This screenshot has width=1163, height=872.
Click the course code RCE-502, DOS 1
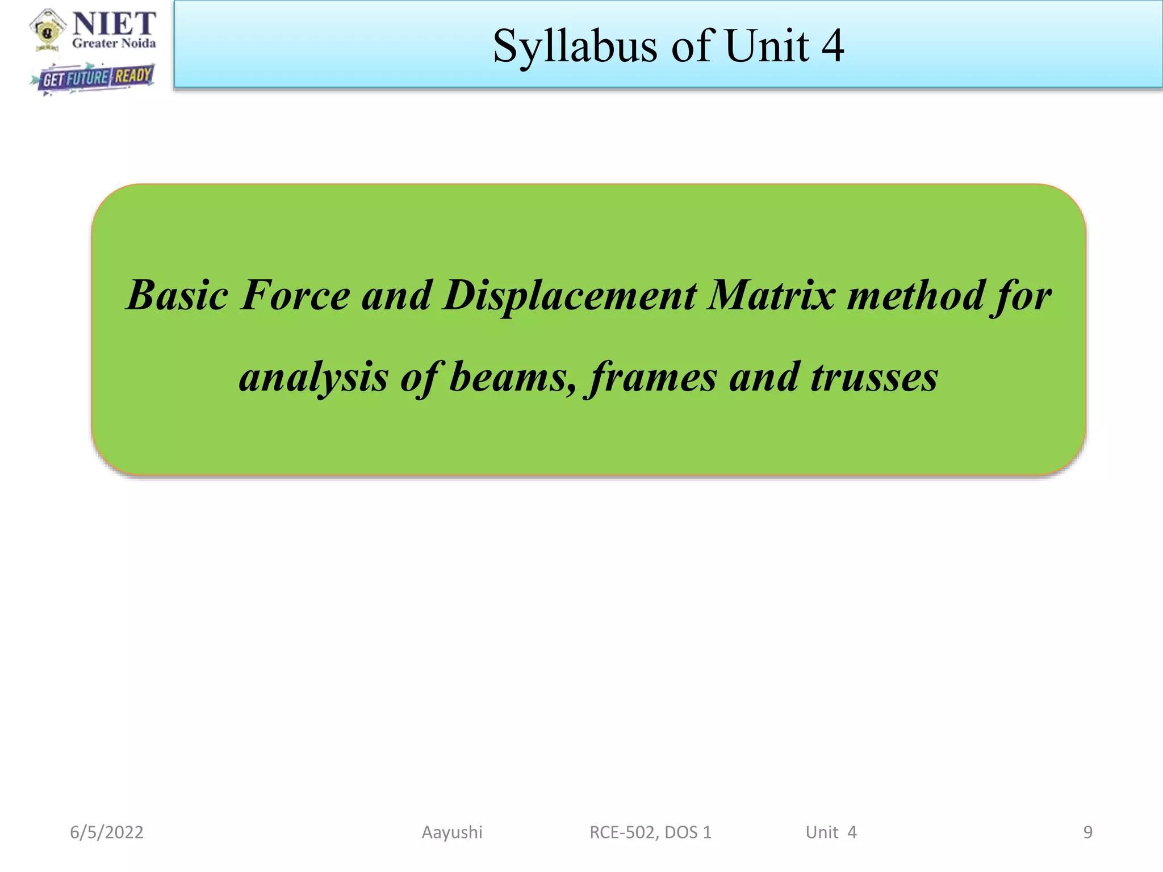click(650, 832)
